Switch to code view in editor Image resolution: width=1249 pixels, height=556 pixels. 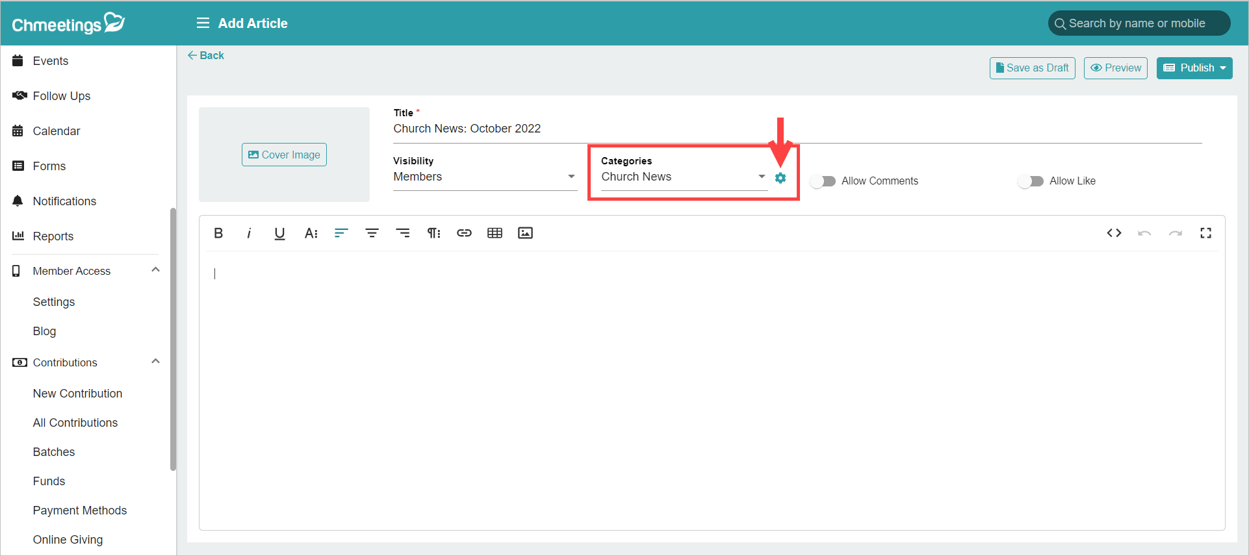(1114, 233)
